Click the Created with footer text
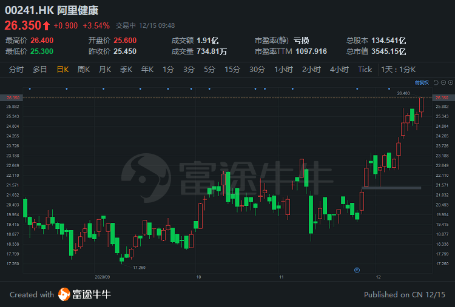Screen dimensions: 455x307 tap(32, 295)
